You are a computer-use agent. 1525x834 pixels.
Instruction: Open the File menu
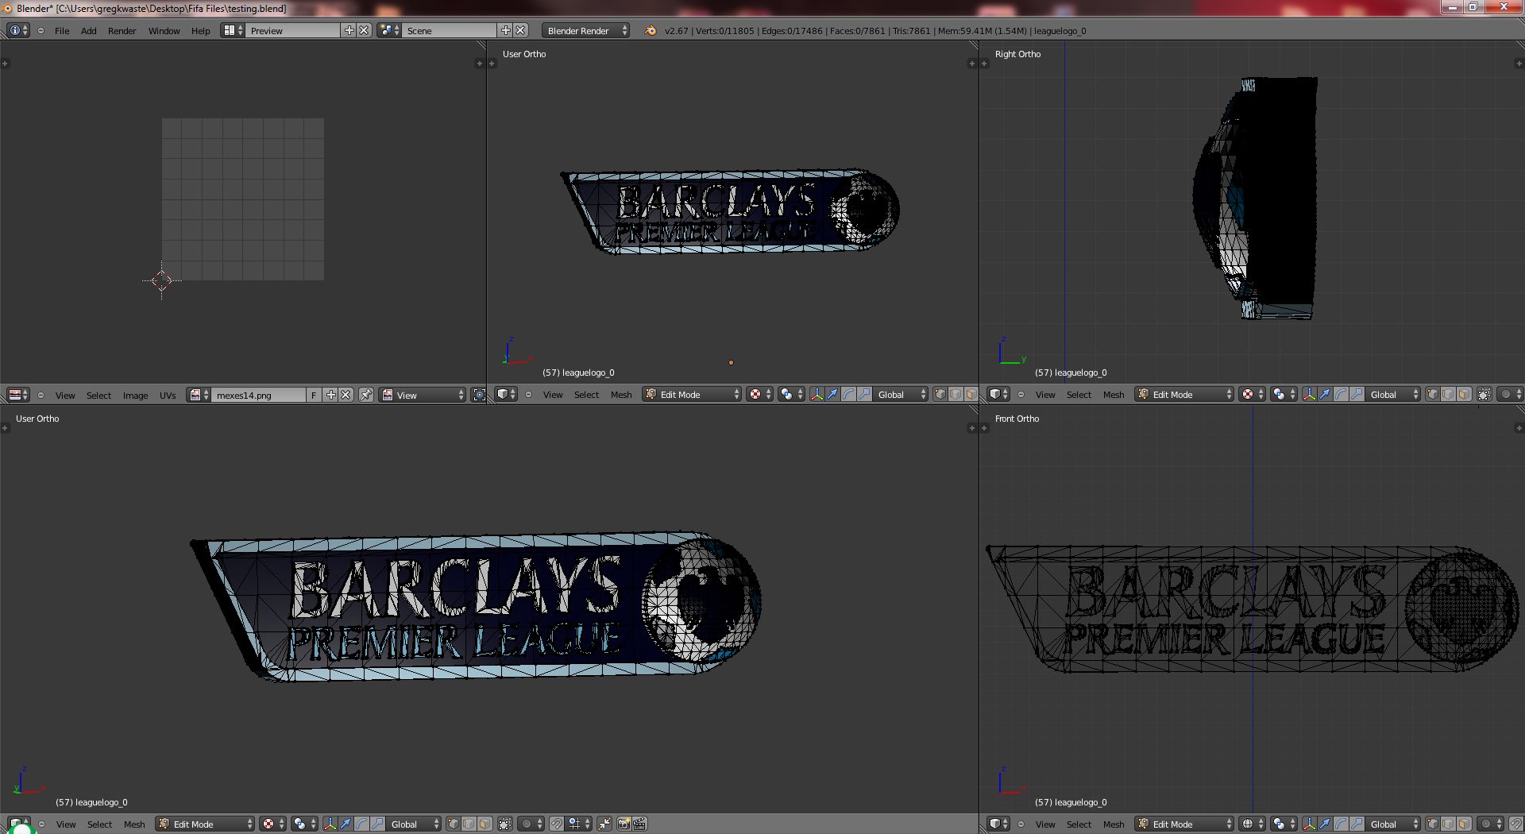click(62, 30)
